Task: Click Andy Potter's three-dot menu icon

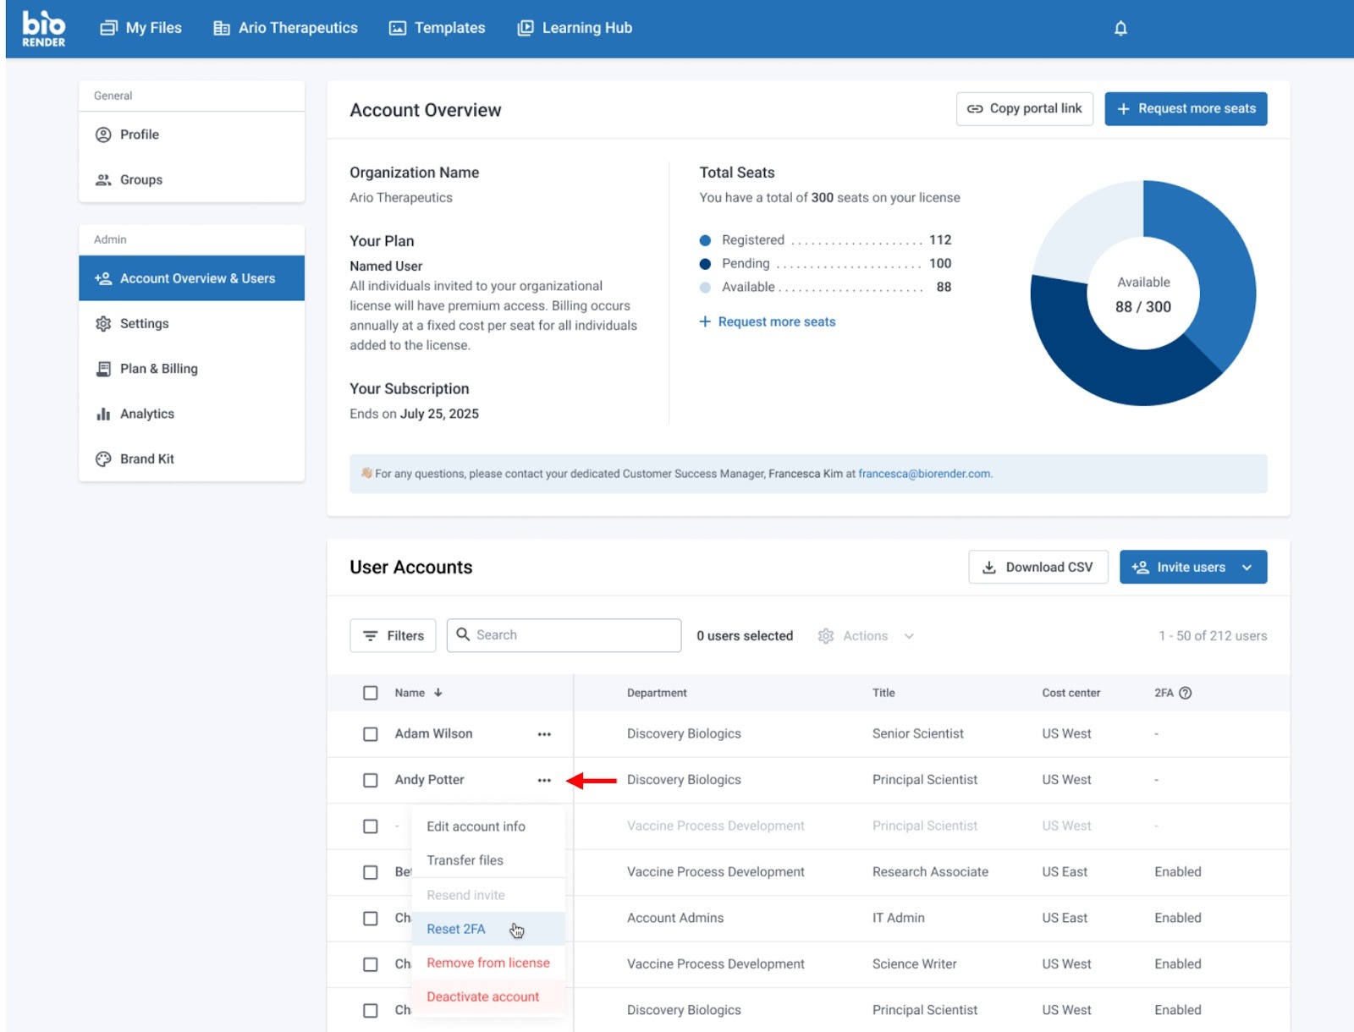Action: tap(544, 780)
